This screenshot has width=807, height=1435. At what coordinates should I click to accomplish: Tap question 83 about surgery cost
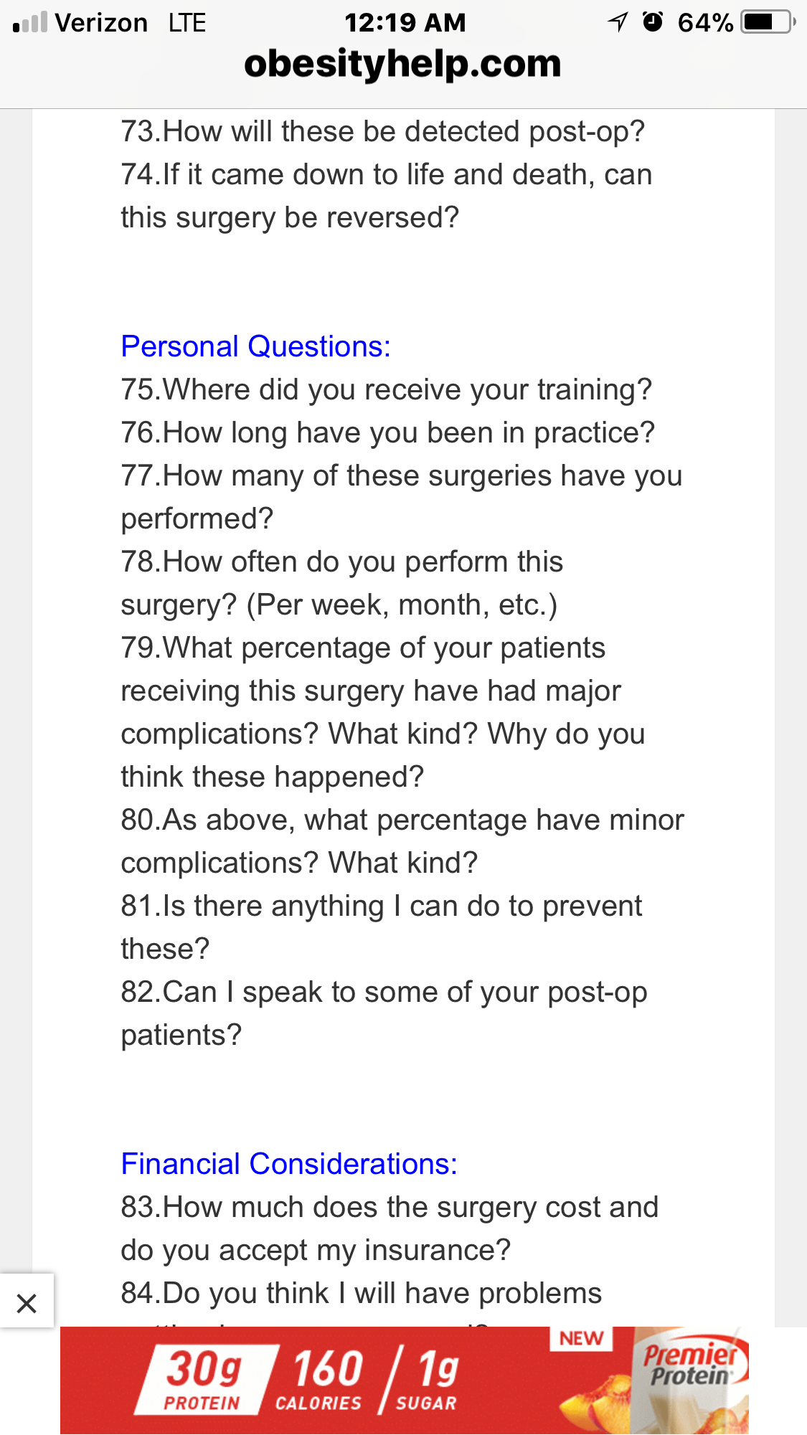pyautogui.click(x=390, y=1228)
